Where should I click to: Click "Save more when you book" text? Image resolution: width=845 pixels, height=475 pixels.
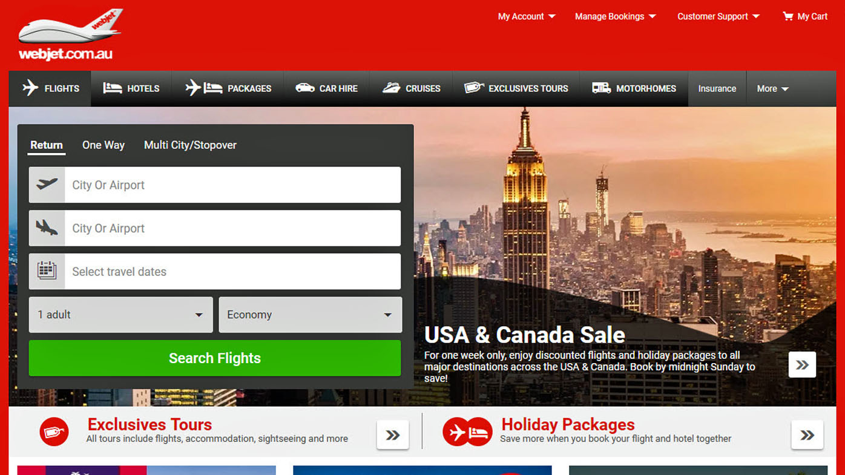[616, 439]
